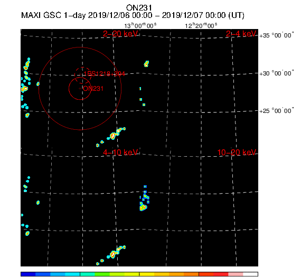Viewport: 301px width, 277px height.
Task: Click the +30 declination axis label
Action: coord(276,73)
